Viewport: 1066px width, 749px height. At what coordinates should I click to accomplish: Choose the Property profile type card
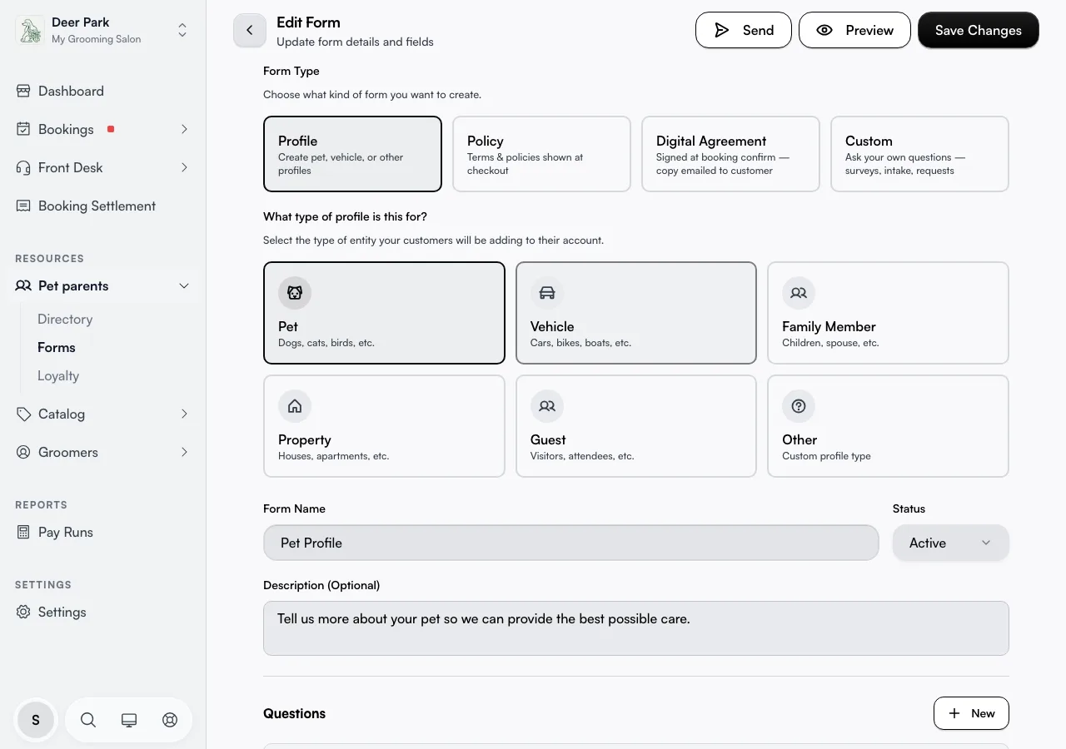pos(384,426)
